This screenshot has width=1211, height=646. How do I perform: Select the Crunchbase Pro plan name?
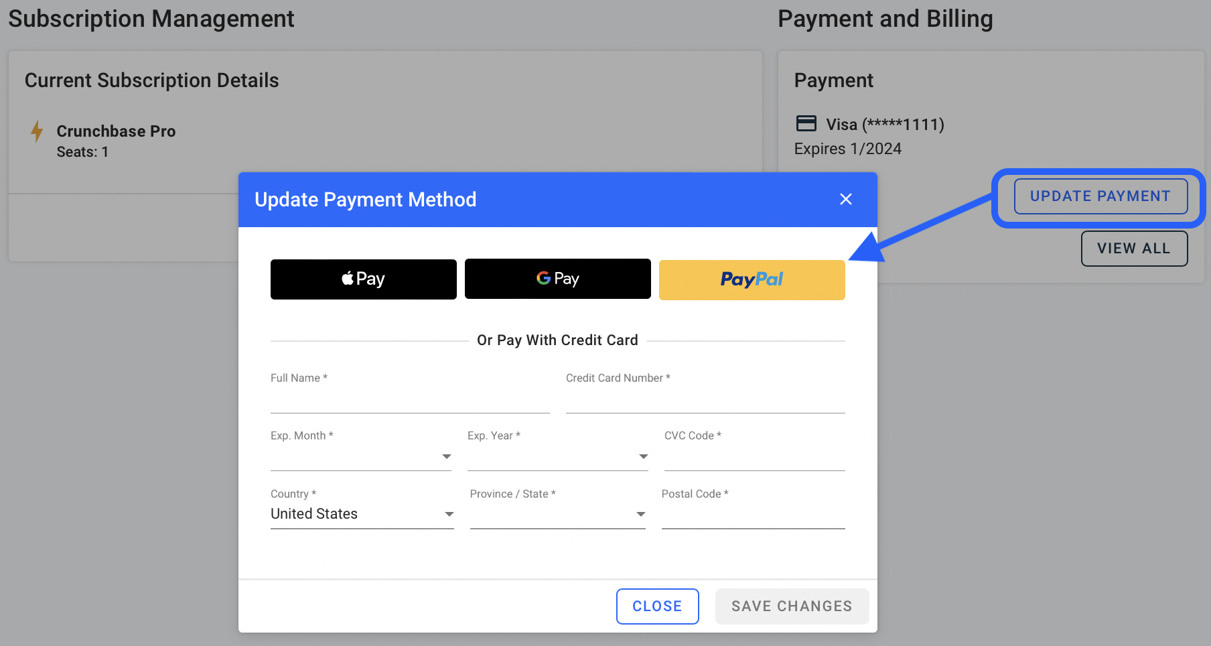116,131
